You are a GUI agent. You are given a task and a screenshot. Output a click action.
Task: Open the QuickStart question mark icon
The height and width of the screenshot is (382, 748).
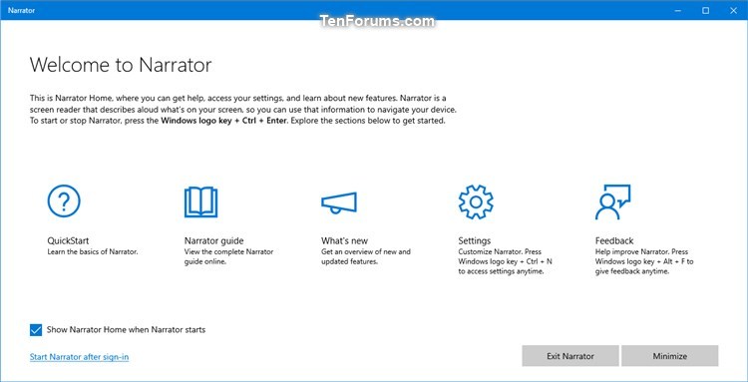point(64,201)
